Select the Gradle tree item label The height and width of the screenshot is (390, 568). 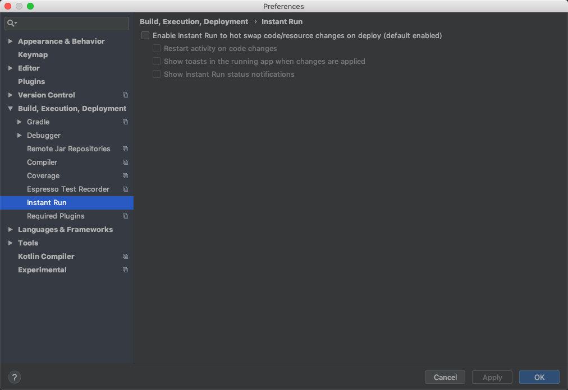tap(38, 122)
